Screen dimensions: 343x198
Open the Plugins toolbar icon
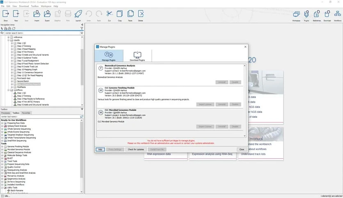pyautogui.click(x=306, y=14)
